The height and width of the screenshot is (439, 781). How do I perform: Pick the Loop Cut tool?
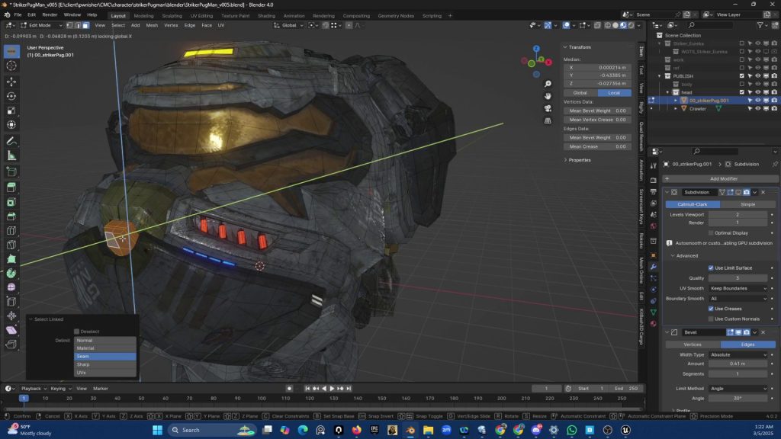[11, 230]
